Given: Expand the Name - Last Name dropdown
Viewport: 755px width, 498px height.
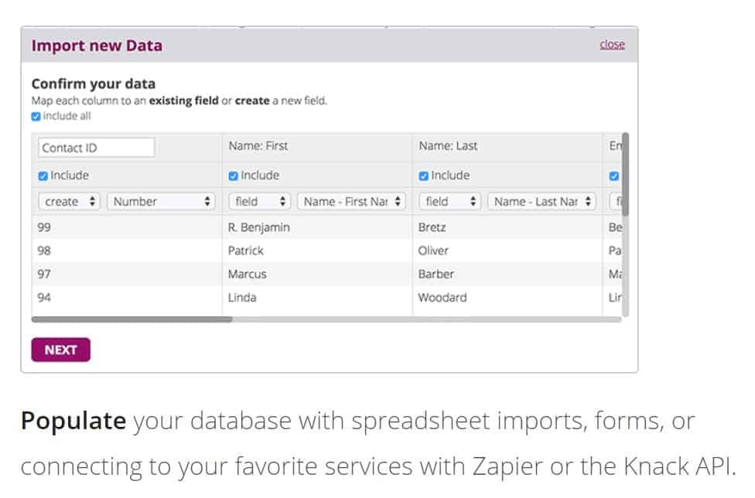Looking at the screenshot, I should 541,202.
